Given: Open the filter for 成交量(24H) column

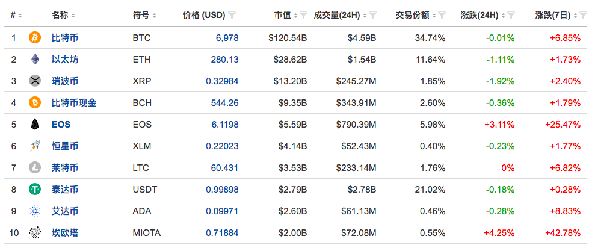Looking at the screenshot, I should 373,15.
